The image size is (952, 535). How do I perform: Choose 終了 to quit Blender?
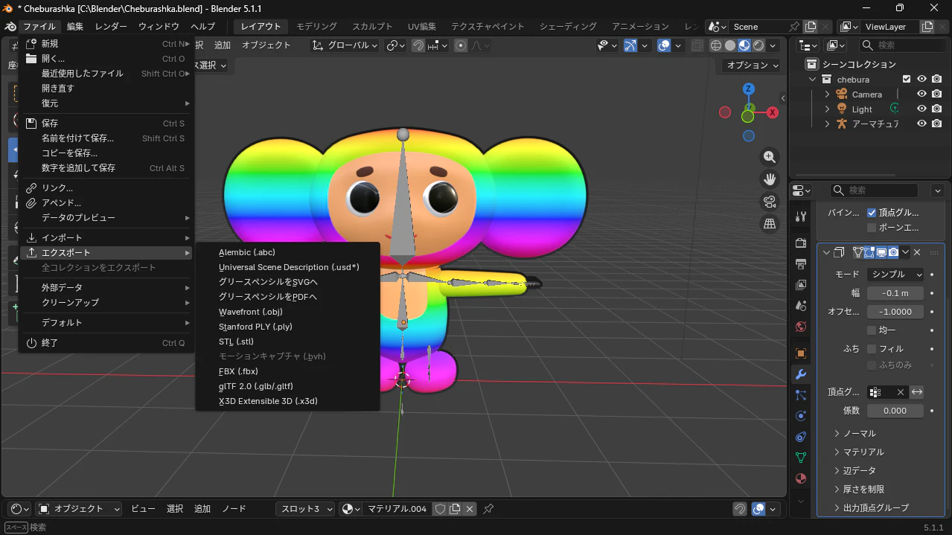click(106, 343)
